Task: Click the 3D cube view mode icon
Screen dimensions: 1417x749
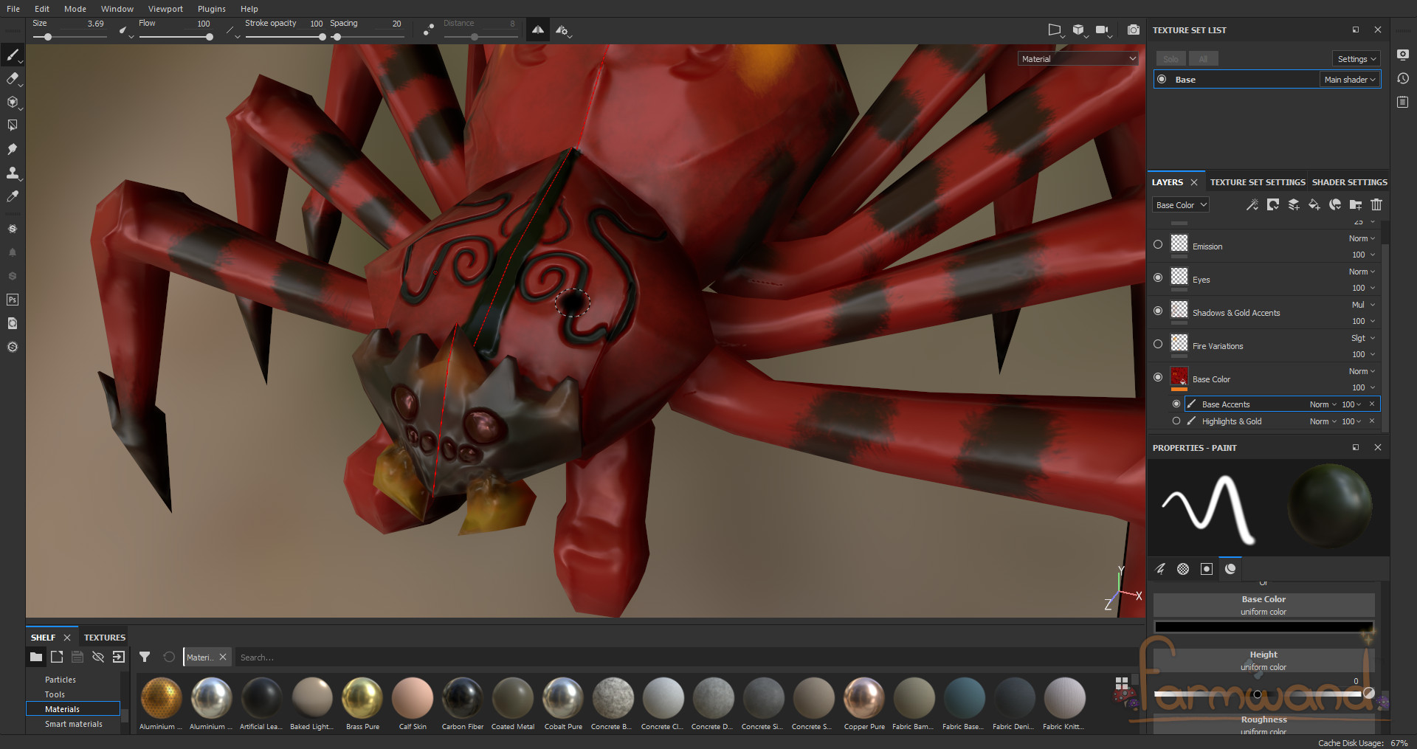Action: point(1078,30)
